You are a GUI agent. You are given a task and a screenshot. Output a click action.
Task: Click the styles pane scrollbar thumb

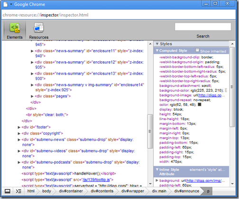click(232, 87)
